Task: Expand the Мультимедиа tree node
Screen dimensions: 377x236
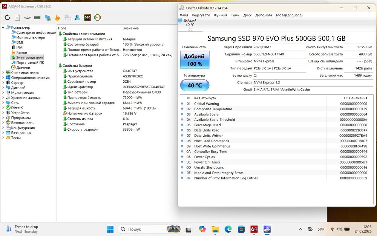Action: tap(3, 93)
